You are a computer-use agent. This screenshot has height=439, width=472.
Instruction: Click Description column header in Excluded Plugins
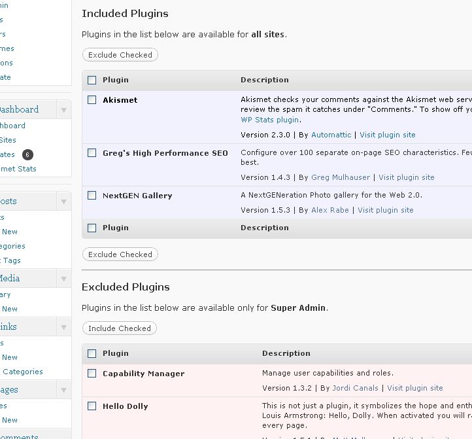point(286,353)
